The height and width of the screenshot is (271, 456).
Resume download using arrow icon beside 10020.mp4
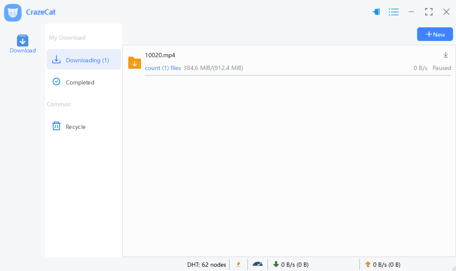(x=446, y=55)
